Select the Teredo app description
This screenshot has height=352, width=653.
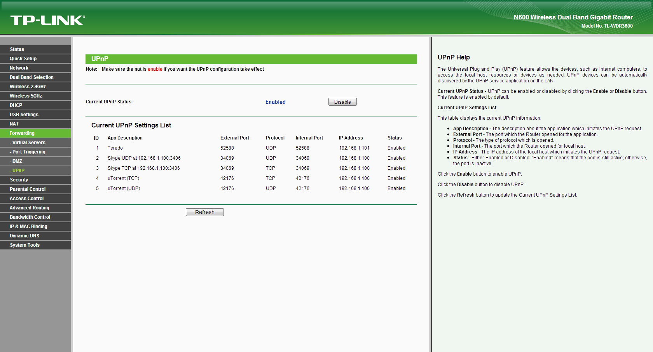(x=115, y=148)
